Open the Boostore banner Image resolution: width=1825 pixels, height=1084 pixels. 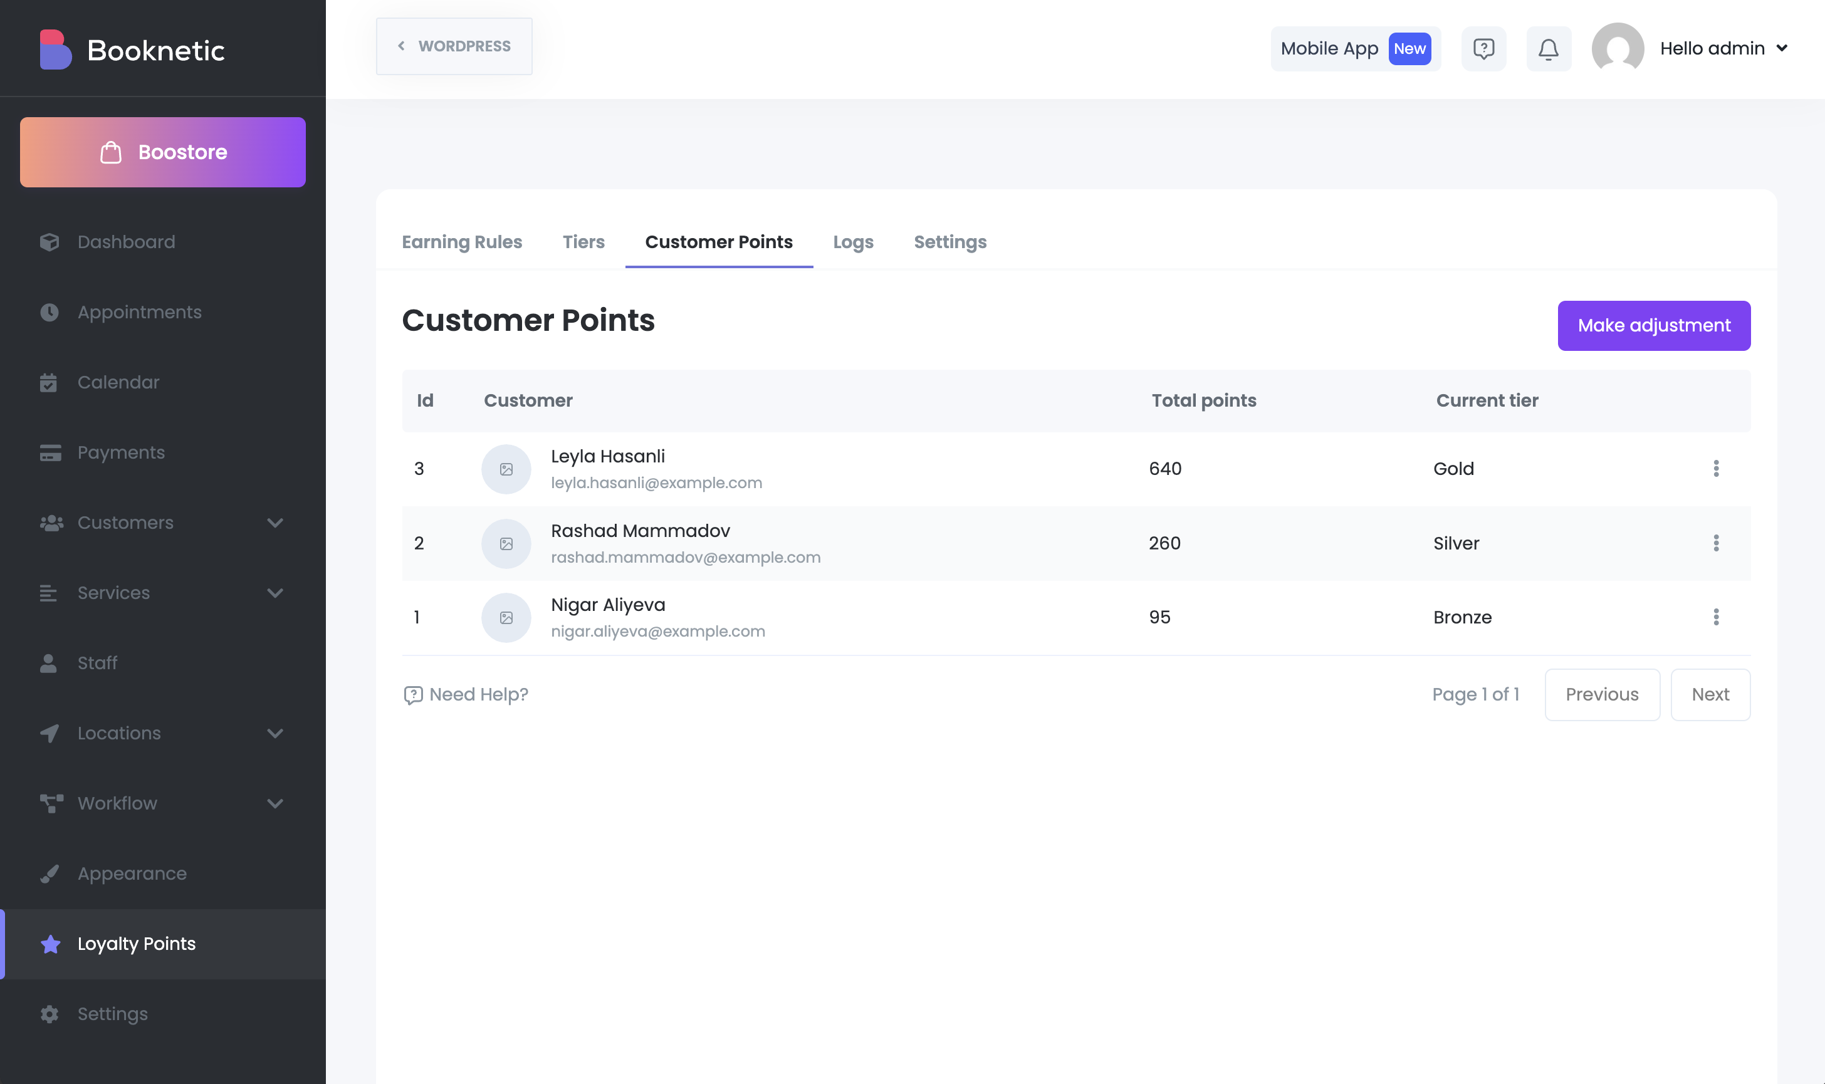162,152
